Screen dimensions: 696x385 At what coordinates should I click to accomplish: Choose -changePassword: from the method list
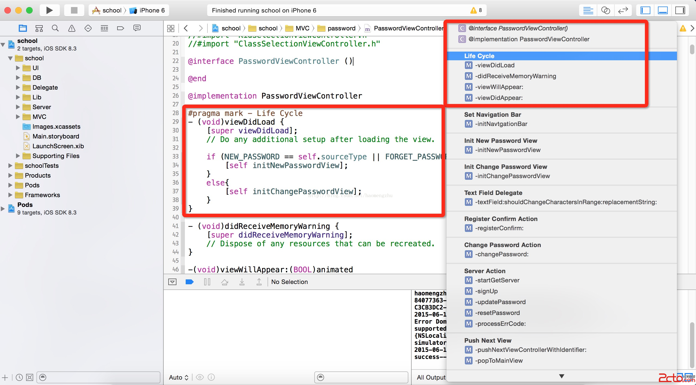point(502,254)
